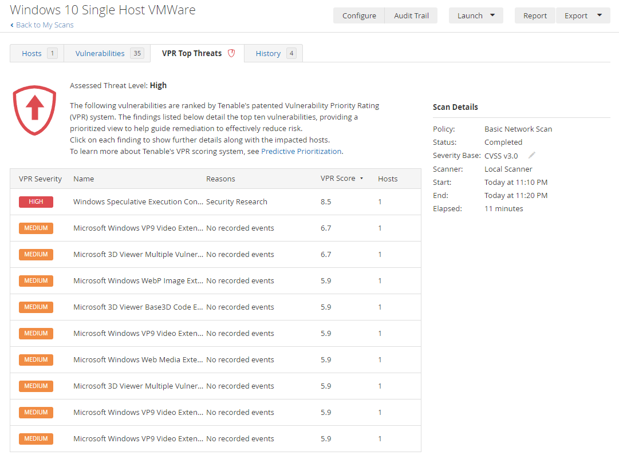Open the Export dropdown menu
The height and width of the screenshot is (459, 619).
click(x=583, y=15)
